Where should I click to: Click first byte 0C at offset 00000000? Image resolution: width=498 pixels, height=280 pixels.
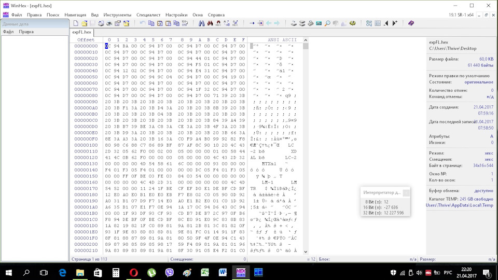click(108, 46)
